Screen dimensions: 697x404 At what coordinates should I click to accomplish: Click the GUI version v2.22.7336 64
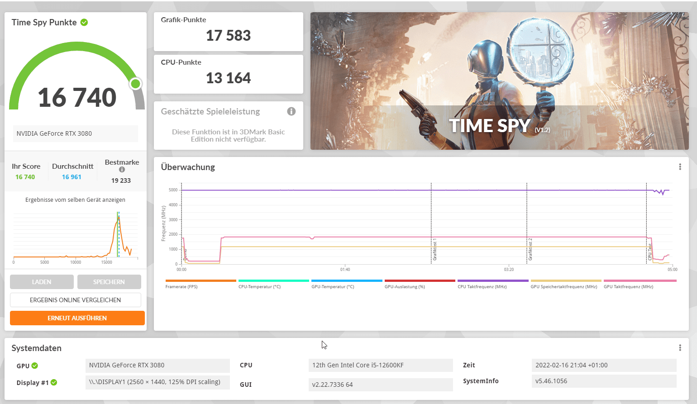pos(380,385)
